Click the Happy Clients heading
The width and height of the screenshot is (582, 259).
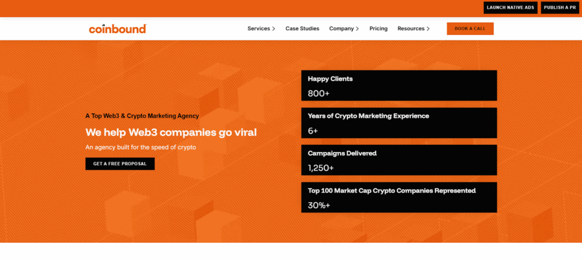click(x=330, y=79)
